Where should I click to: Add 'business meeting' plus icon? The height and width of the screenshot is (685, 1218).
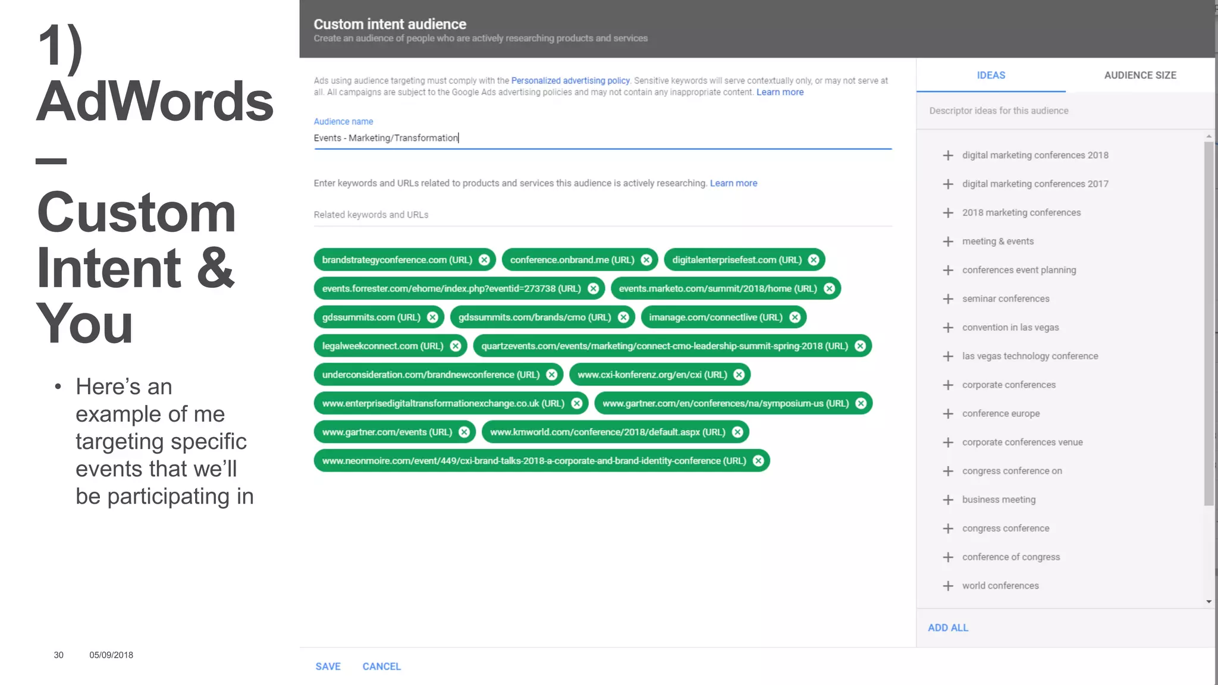[948, 499]
